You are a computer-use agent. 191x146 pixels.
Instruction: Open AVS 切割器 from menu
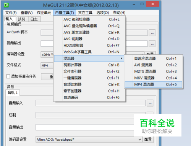tap(89, 39)
